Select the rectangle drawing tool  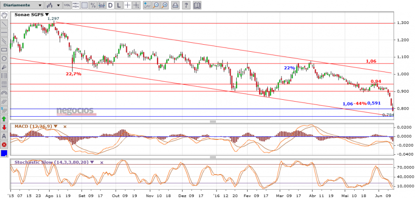pos(4,49)
